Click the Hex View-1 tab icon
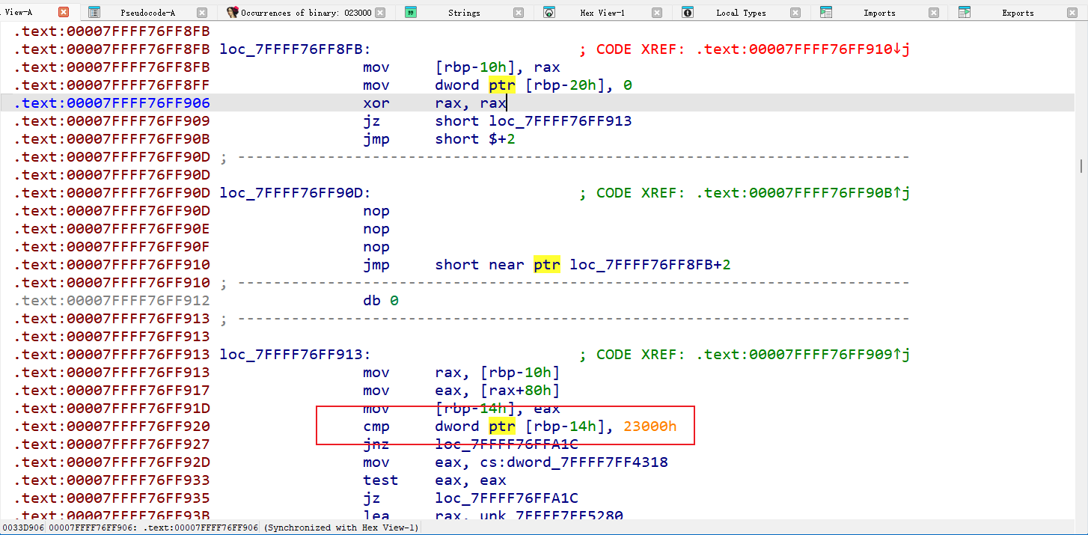This screenshot has height=535, width=1088. tap(549, 13)
